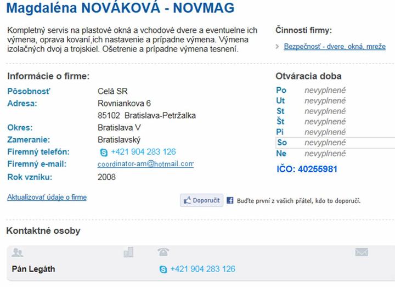
Task: Call company phone +421 904 283 126
Action: point(143,152)
